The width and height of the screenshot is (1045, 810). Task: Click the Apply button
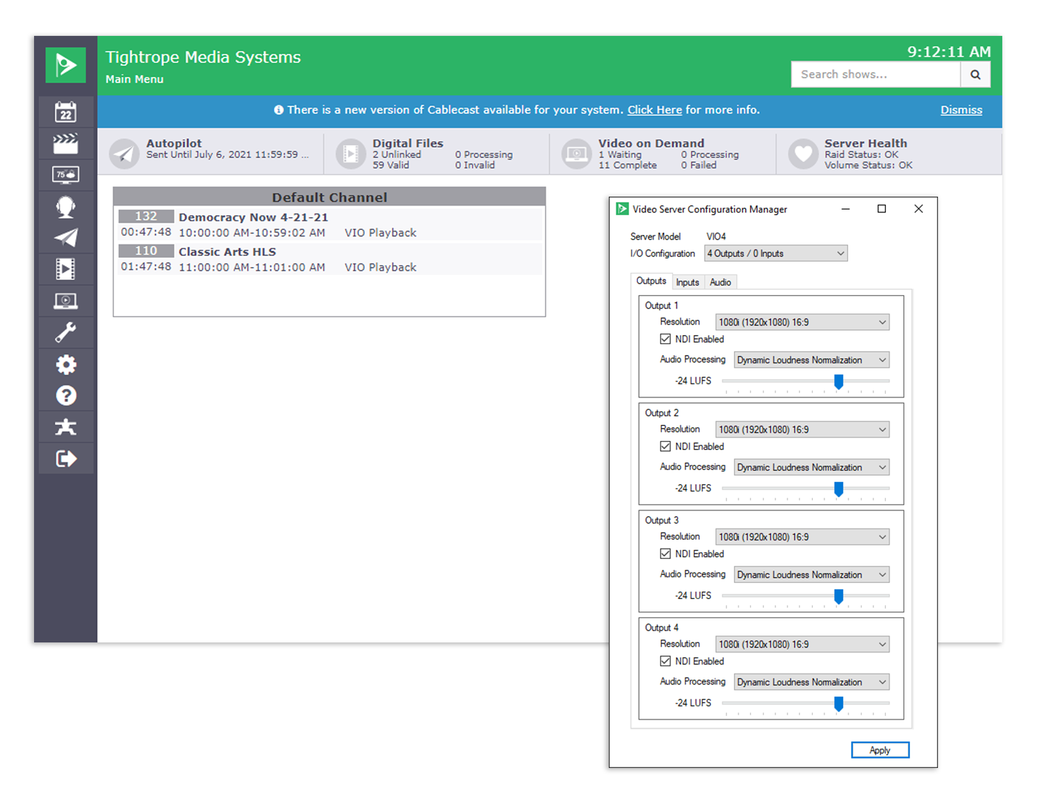pos(880,750)
